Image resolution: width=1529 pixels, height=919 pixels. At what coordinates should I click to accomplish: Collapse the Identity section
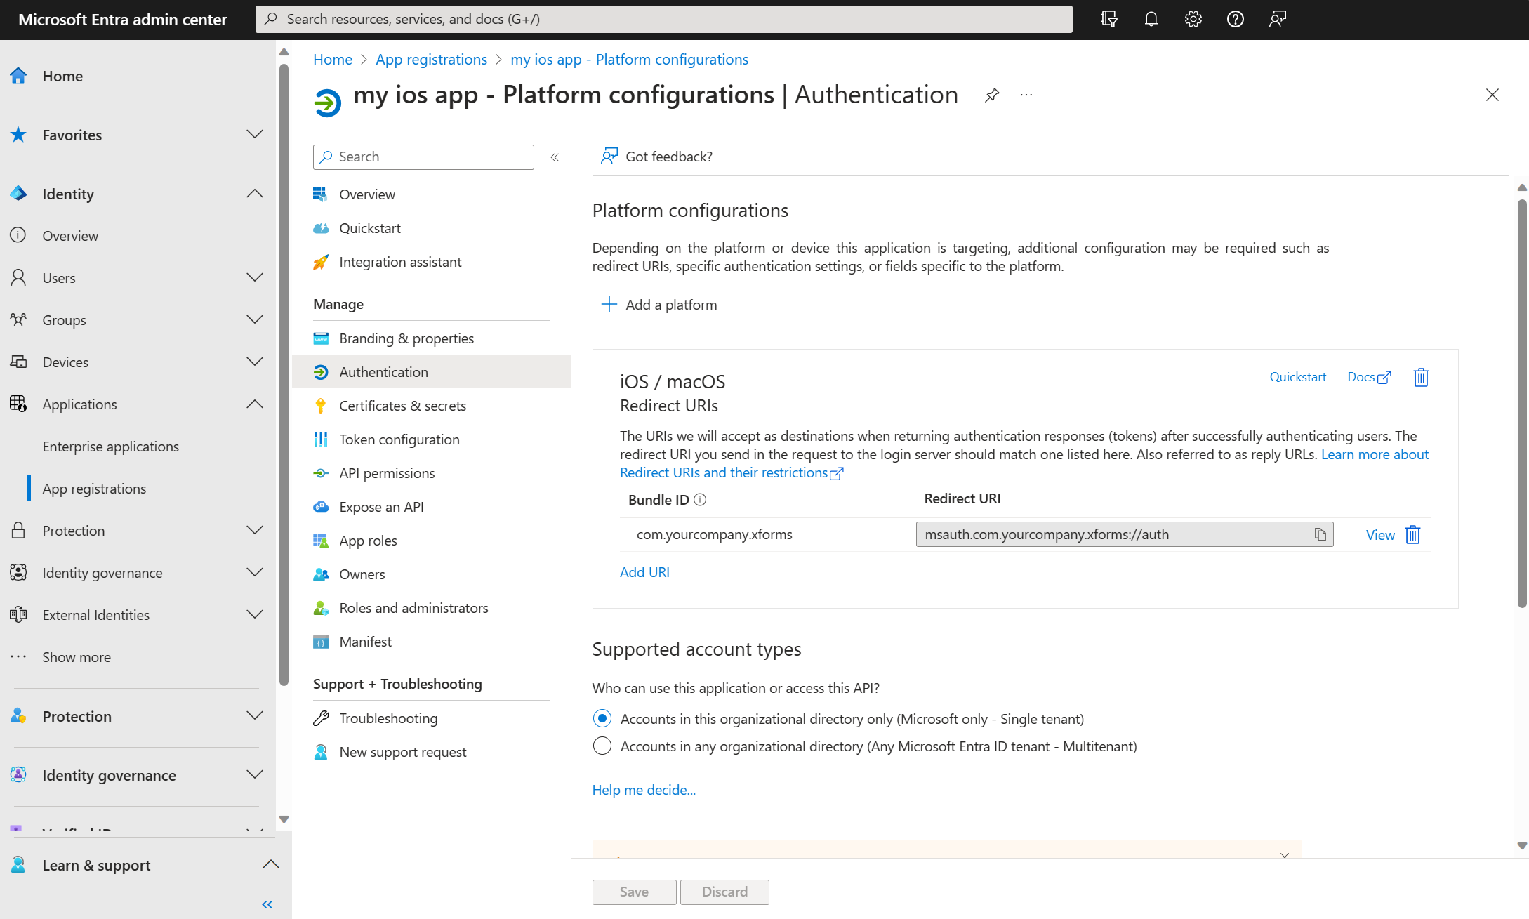(254, 194)
